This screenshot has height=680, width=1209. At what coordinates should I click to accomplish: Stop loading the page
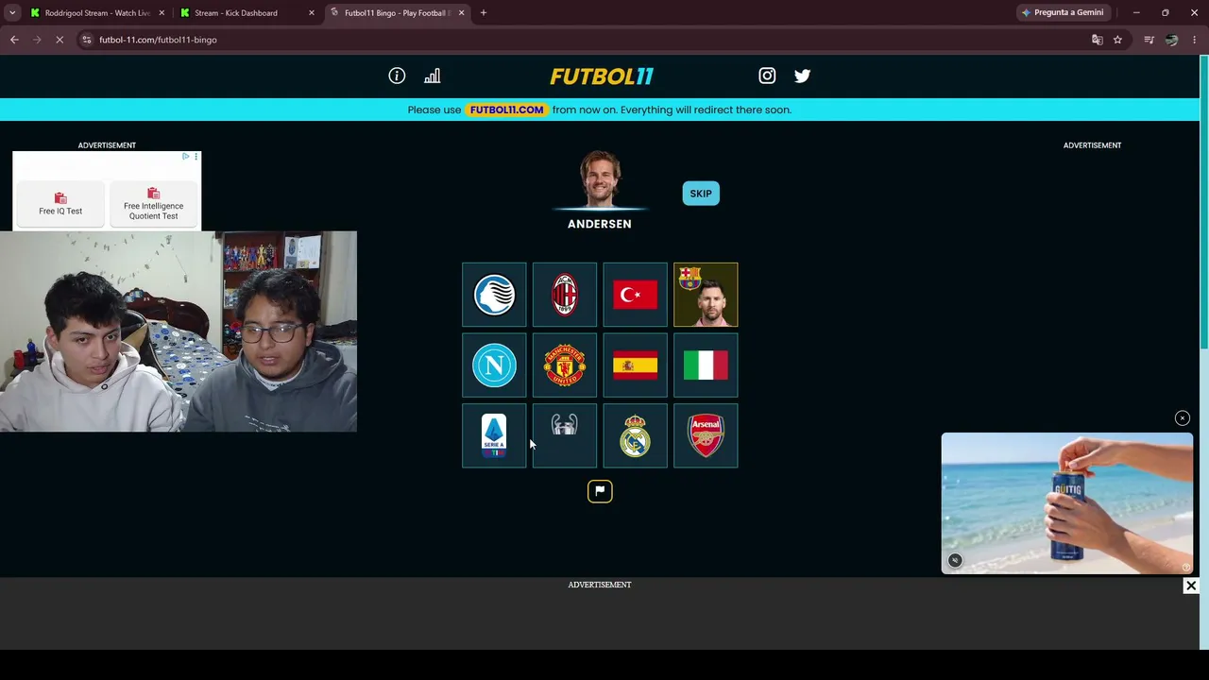(60, 40)
